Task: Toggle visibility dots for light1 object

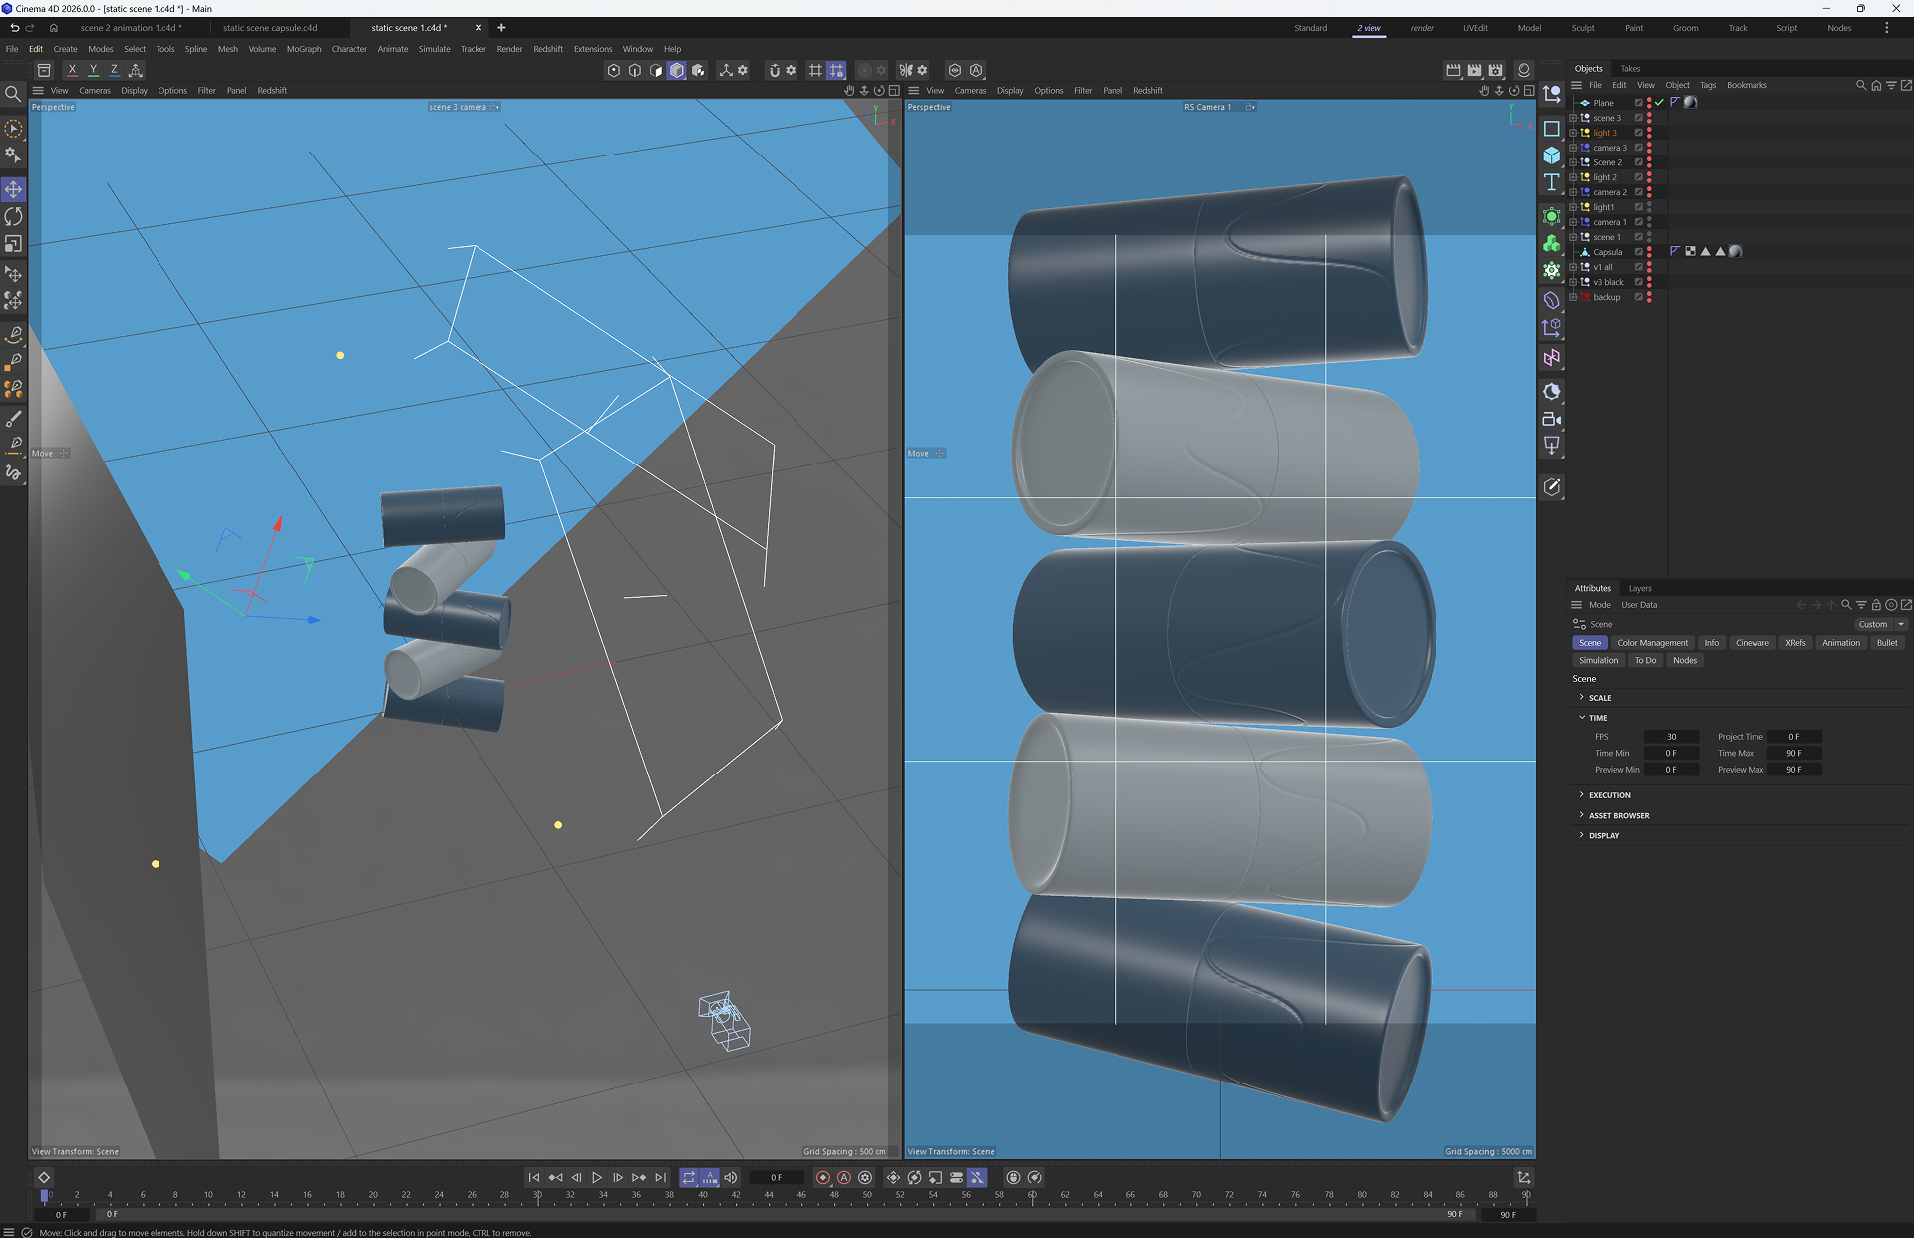Action: coord(1649,207)
